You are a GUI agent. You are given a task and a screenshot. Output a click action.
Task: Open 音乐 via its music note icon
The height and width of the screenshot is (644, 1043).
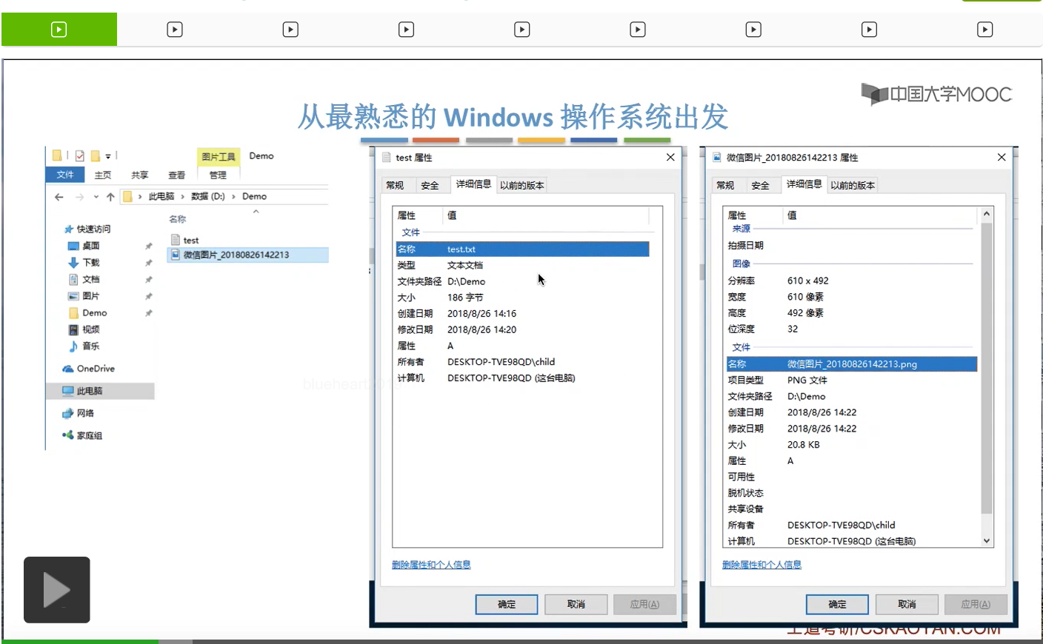73,346
